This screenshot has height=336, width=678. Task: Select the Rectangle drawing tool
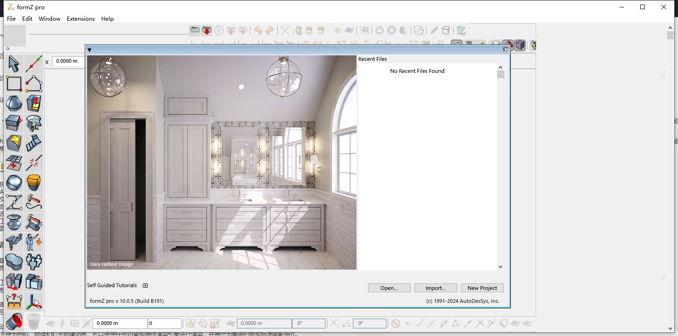[14, 83]
